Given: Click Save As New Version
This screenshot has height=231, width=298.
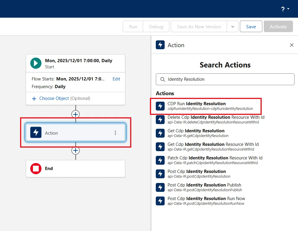Looking at the screenshot, I should point(199,27).
